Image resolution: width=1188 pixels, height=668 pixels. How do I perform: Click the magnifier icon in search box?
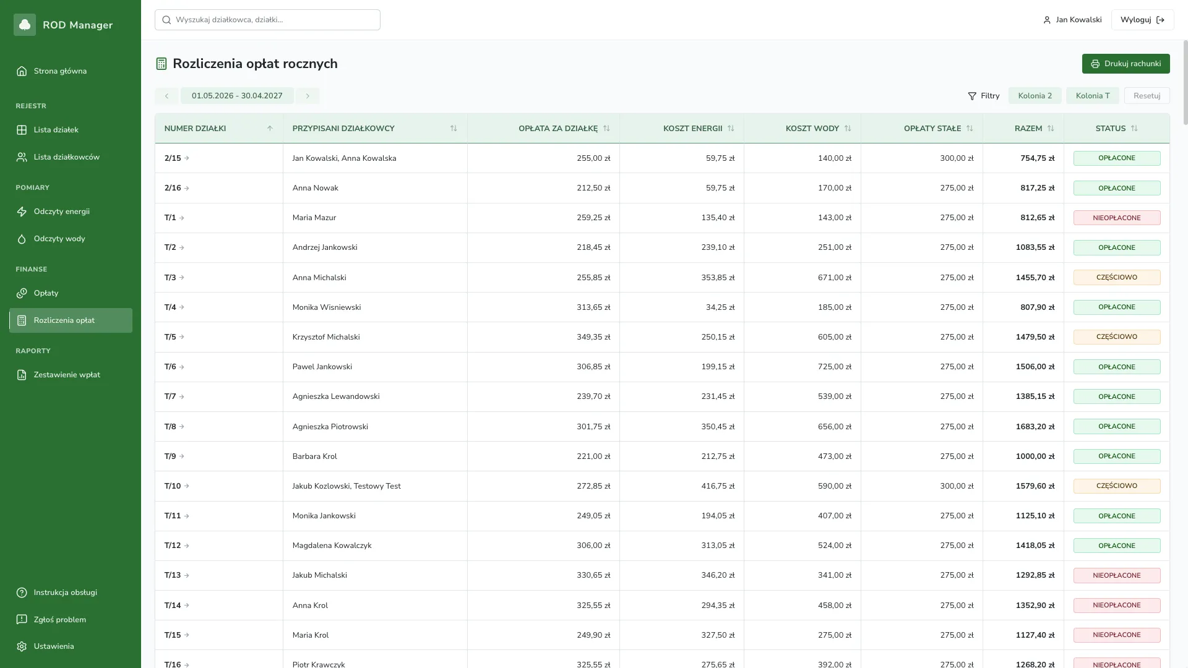click(x=166, y=20)
